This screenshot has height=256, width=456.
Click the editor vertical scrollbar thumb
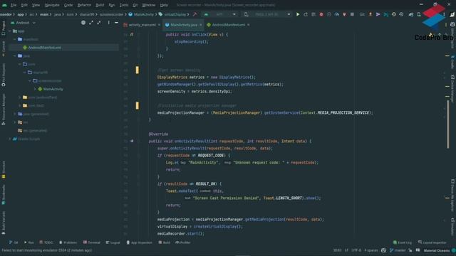point(448,124)
